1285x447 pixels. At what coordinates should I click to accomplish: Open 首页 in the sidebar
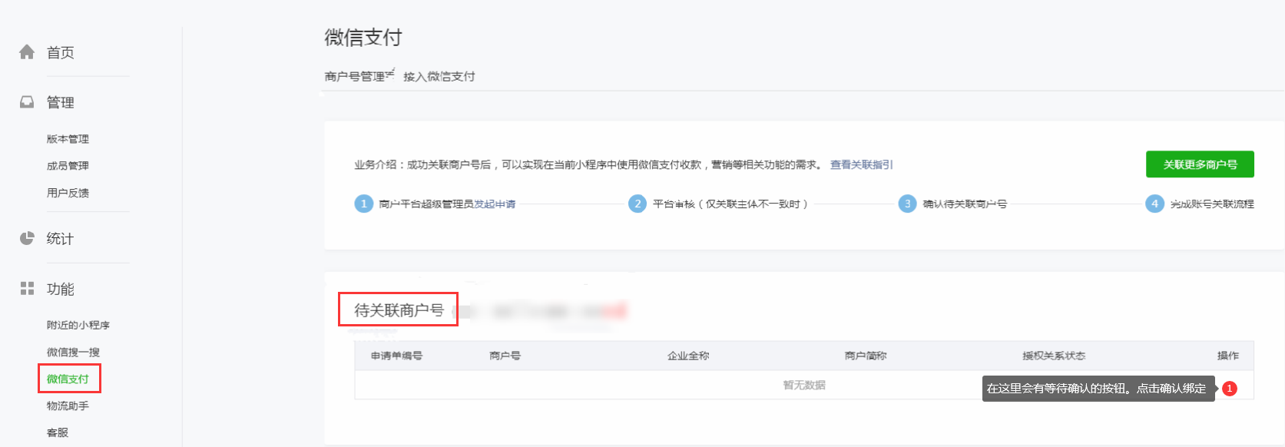tap(61, 53)
